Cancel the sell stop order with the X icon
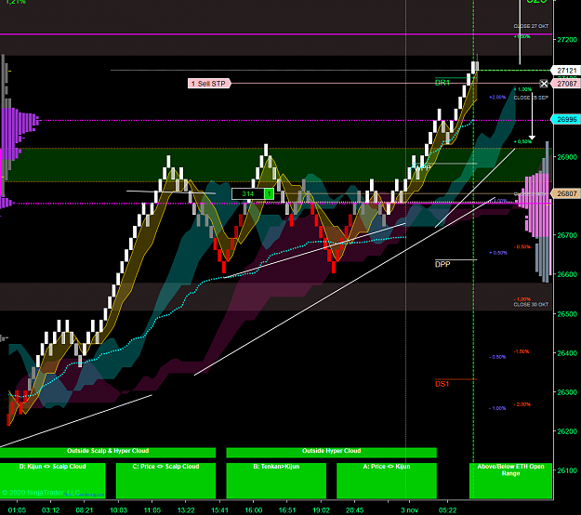 [544, 84]
